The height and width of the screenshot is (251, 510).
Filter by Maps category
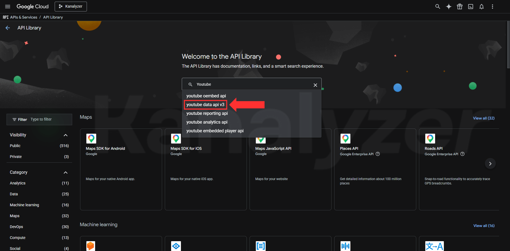39,216
